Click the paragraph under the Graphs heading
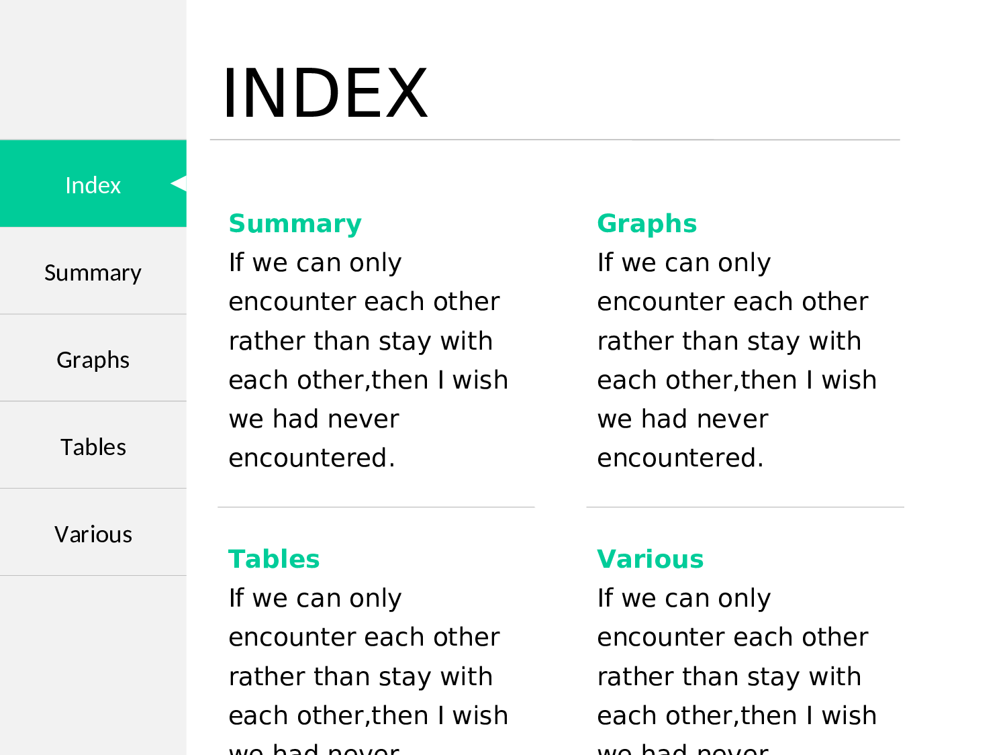 (x=735, y=360)
